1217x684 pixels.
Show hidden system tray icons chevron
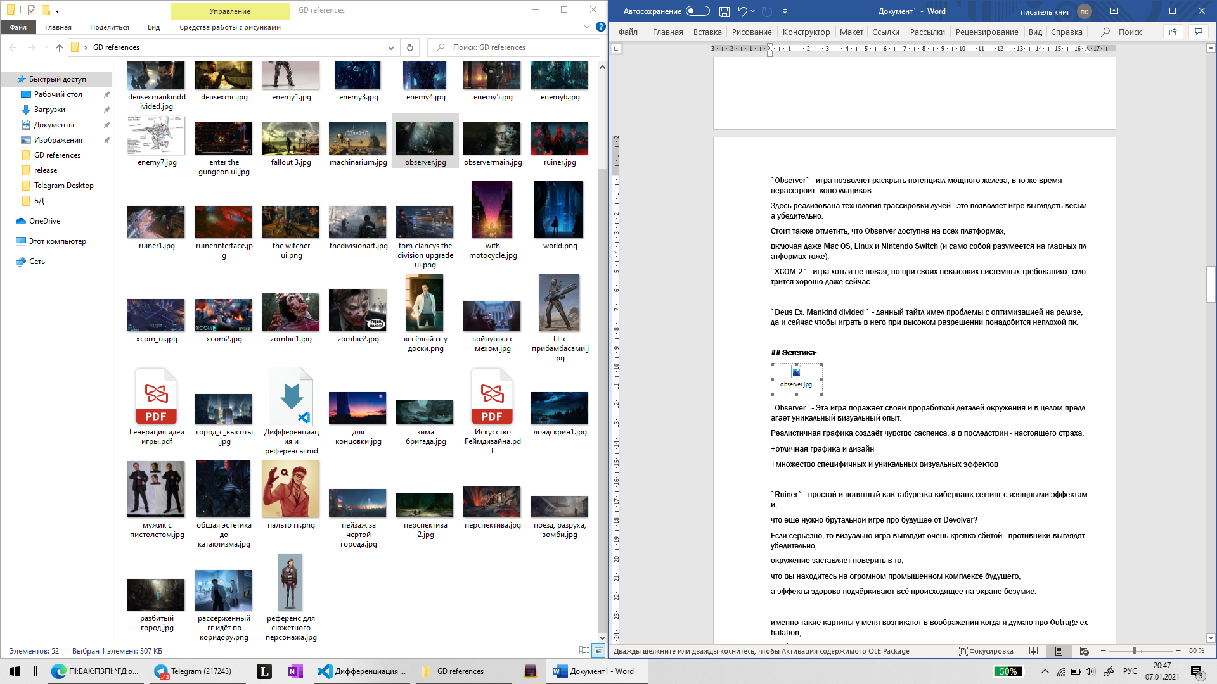pos(1045,671)
